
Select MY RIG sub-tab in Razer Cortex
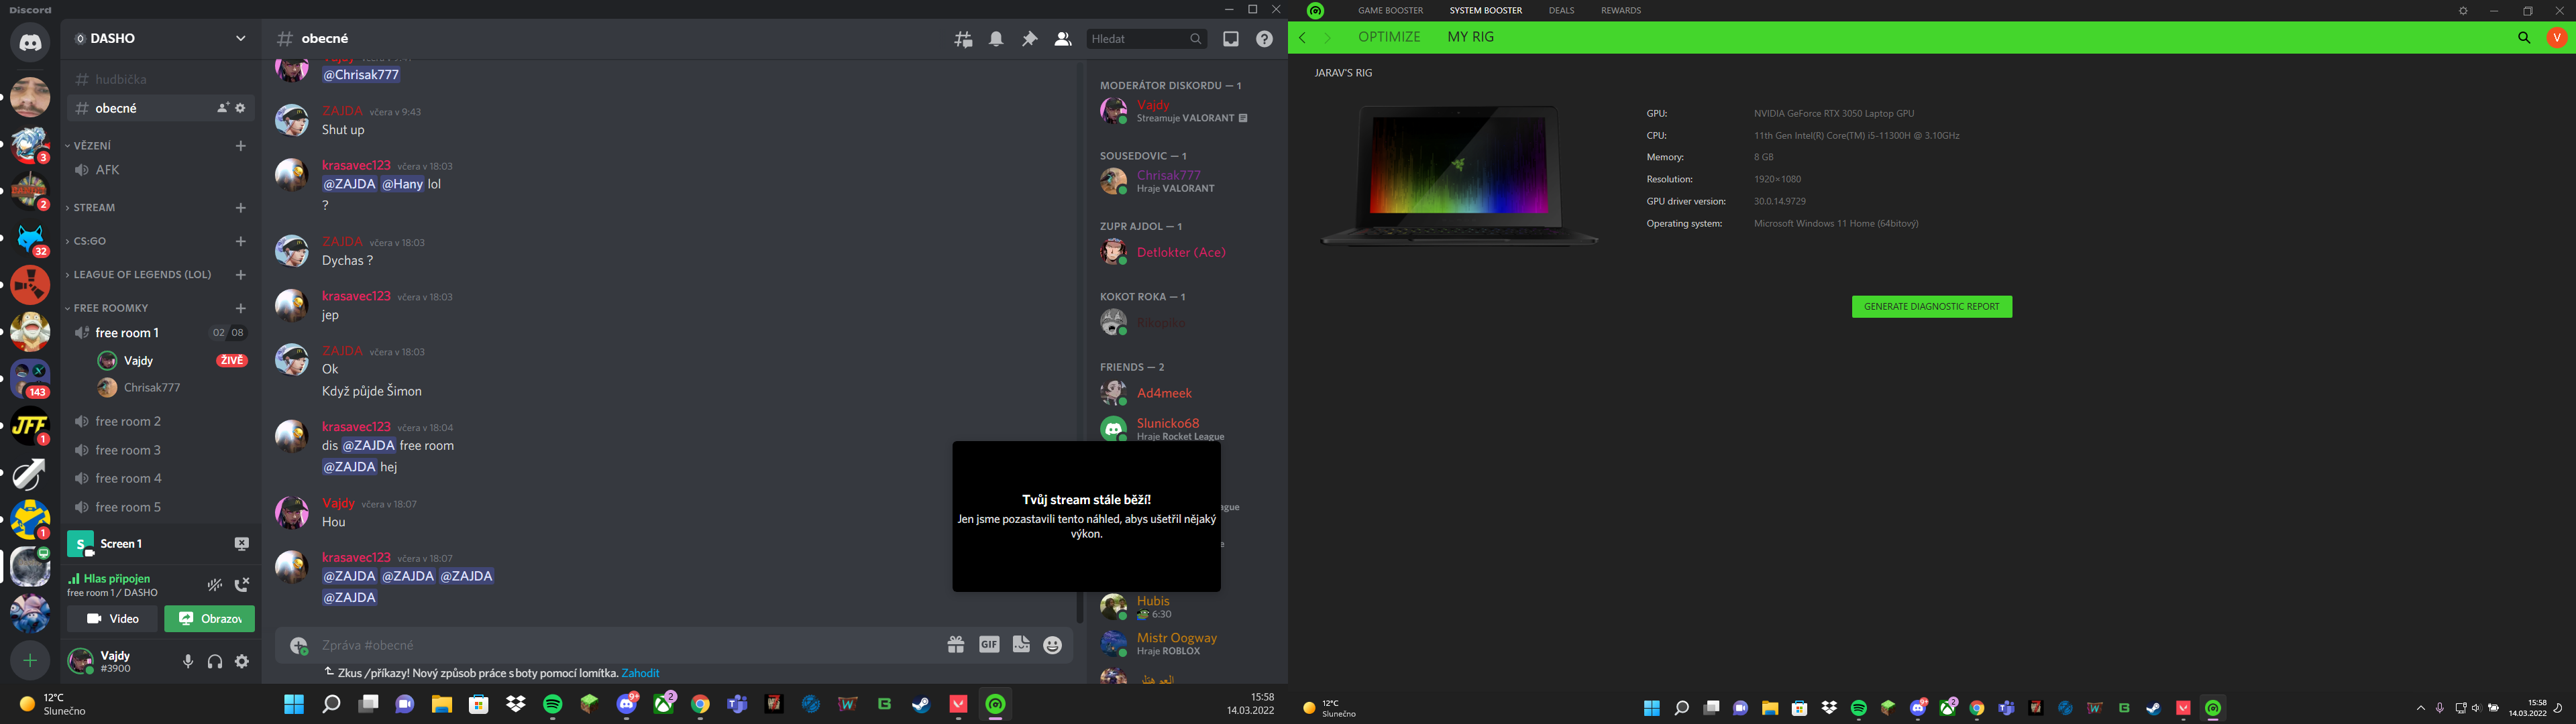1471,37
